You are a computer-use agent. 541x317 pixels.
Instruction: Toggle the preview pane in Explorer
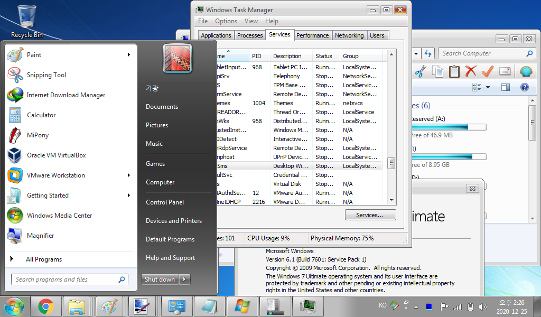[x=506, y=88]
